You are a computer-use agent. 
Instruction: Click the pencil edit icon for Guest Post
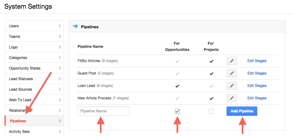(232, 73)
